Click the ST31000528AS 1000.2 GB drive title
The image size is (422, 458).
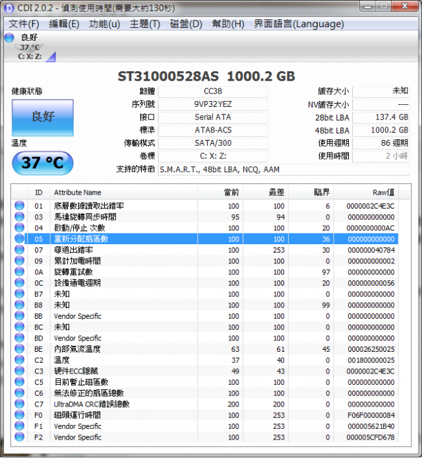(206, 77)
